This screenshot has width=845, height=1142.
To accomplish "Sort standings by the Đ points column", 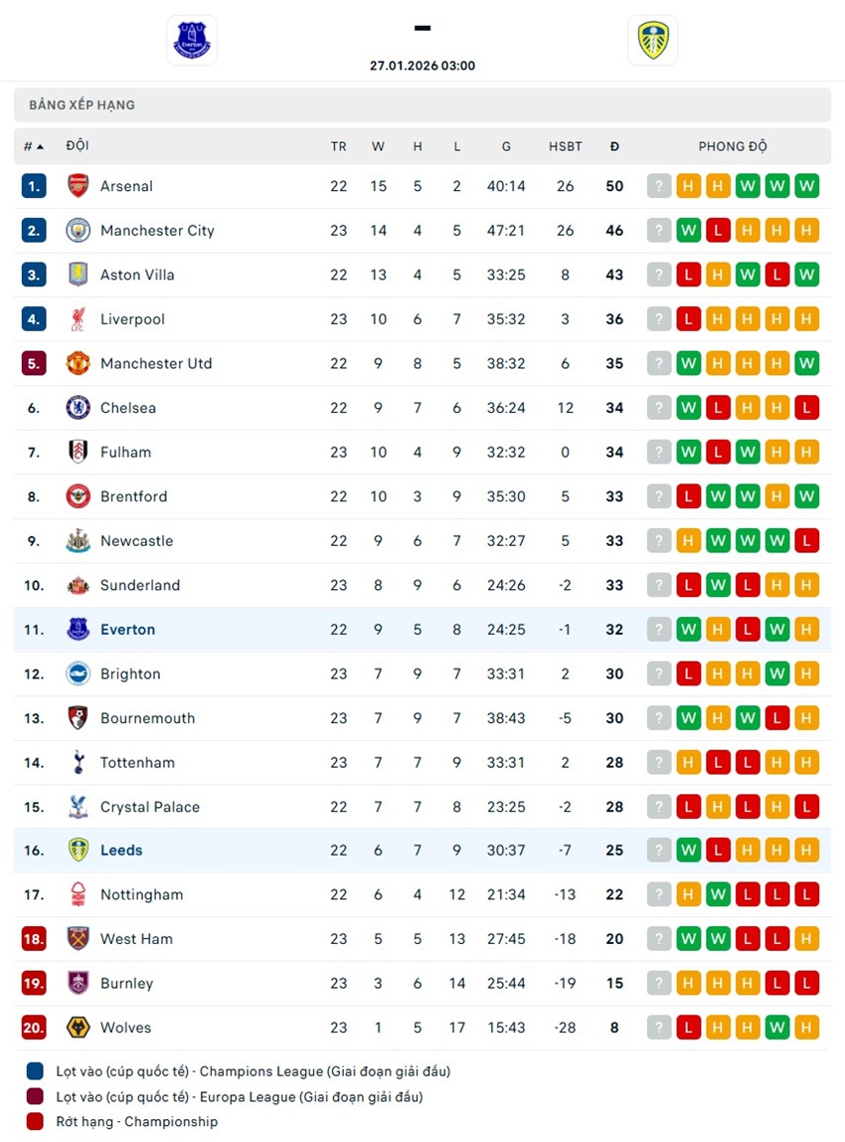I will (614, 146).
